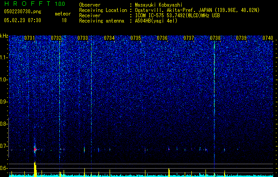Image resolution: width=278 pixels, height=177 pixels.
Task: Click the 0.9 kHz axis label
Action: click(4, 102)
